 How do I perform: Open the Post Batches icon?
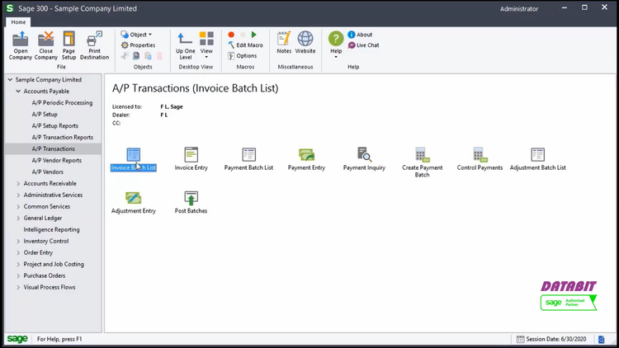tap(191, 198)
